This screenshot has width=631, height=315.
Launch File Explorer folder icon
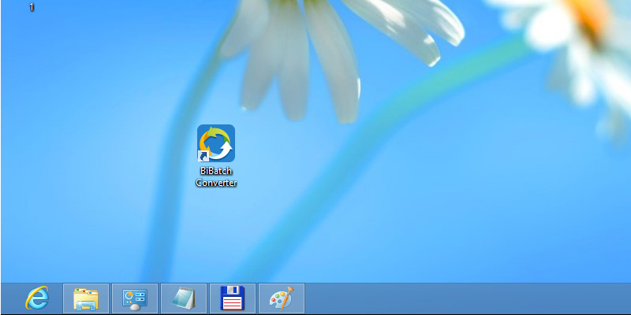[x=86, y=298]
